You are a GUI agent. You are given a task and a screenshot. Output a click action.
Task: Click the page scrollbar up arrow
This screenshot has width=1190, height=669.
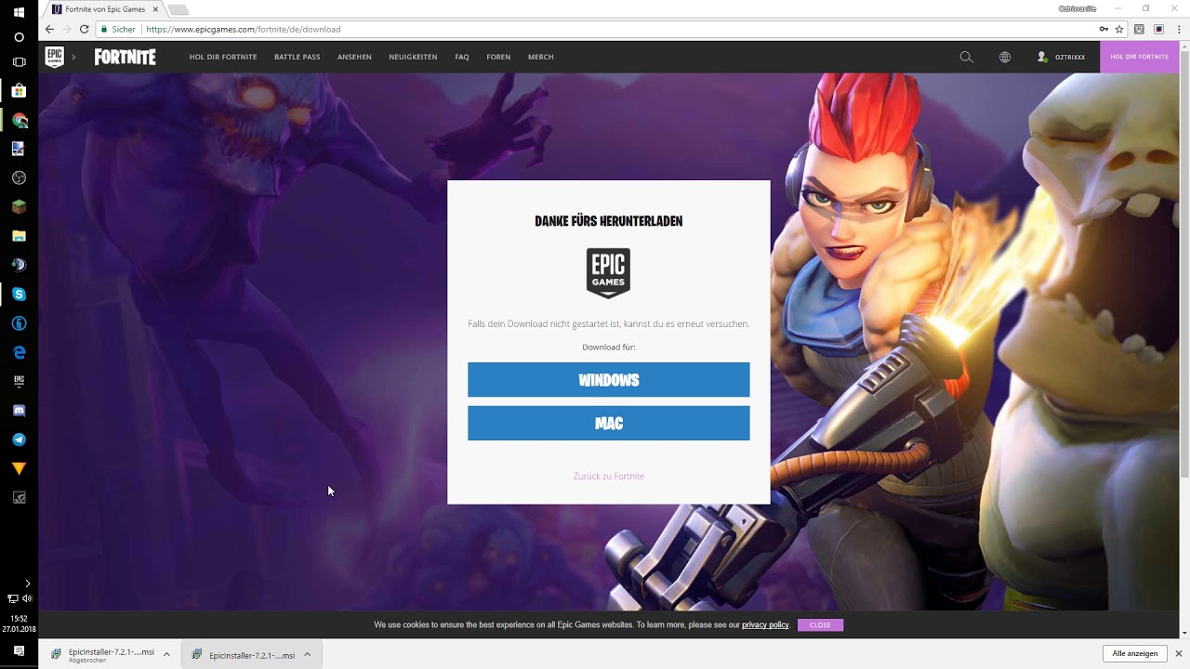tap(1184, 46)
